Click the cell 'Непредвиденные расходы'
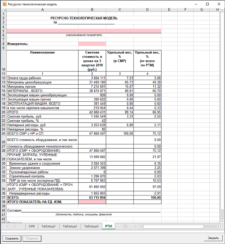225x244 pixels. click(x=42, y=193)
